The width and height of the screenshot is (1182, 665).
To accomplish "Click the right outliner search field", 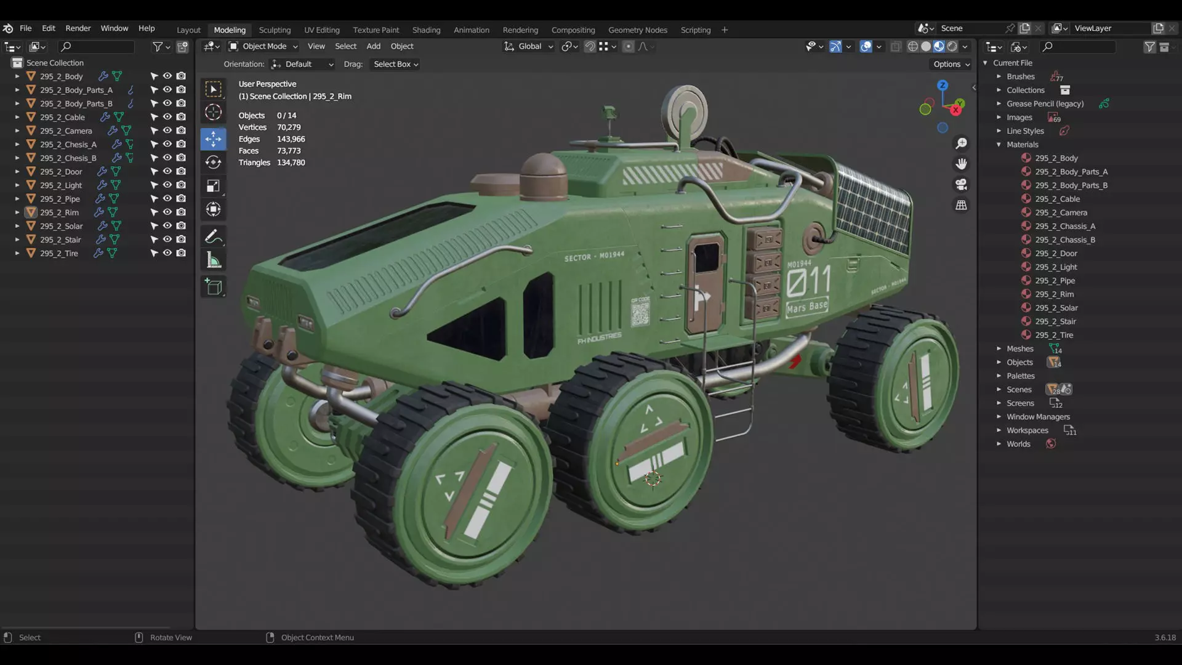I will 1077,47.
